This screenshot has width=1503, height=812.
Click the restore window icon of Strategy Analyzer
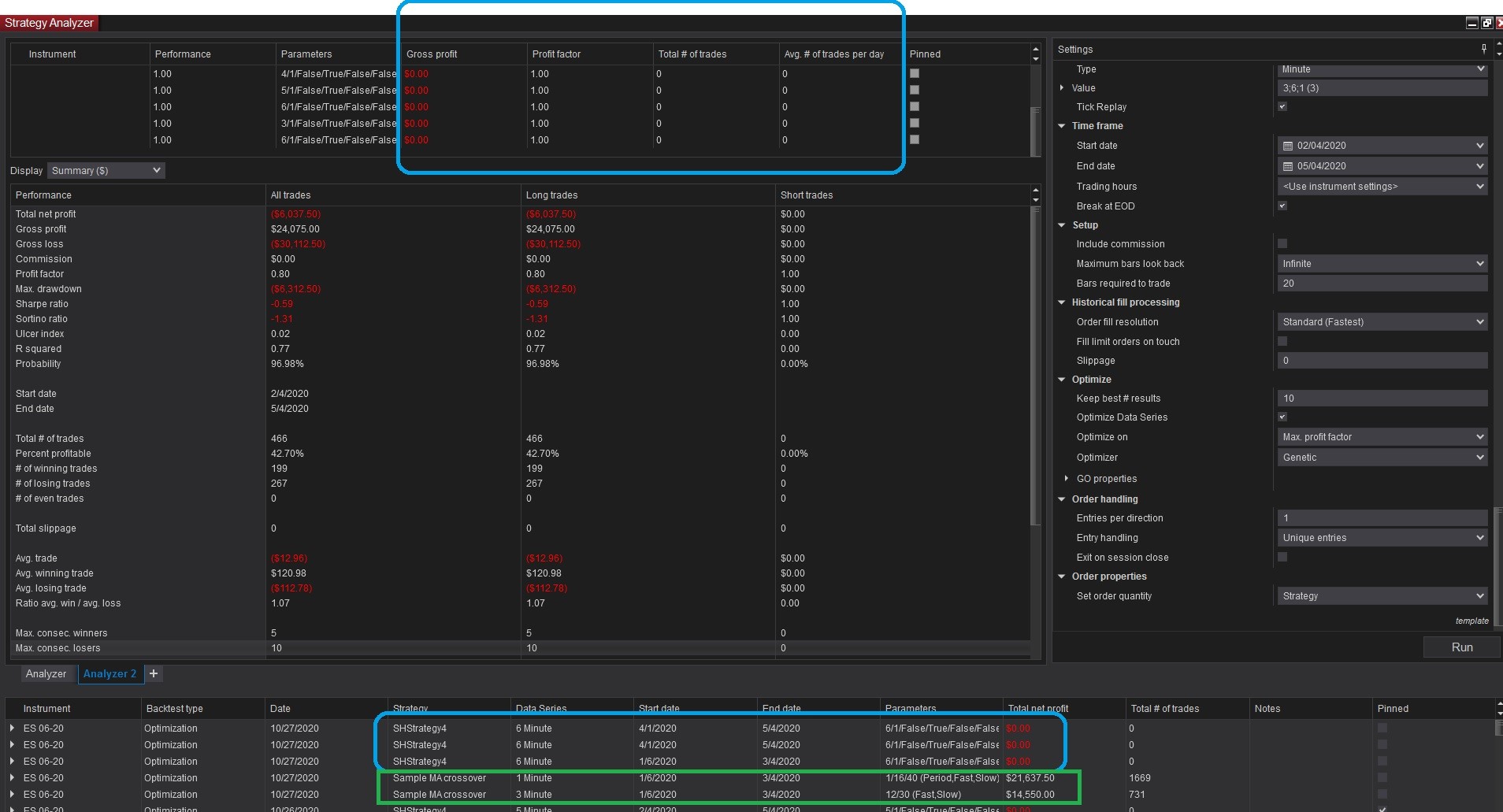point(1486,23)
